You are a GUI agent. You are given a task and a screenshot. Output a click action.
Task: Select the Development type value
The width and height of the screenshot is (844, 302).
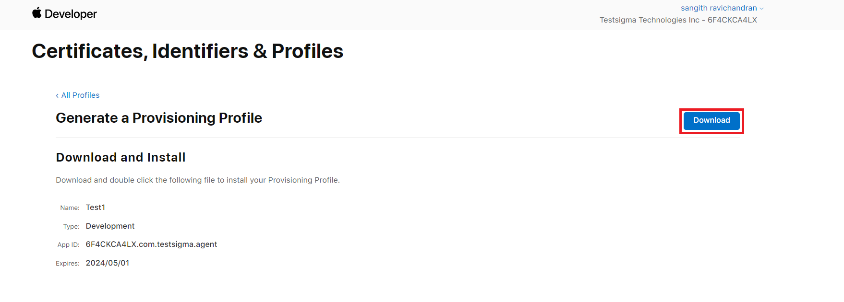coord(110,226)
